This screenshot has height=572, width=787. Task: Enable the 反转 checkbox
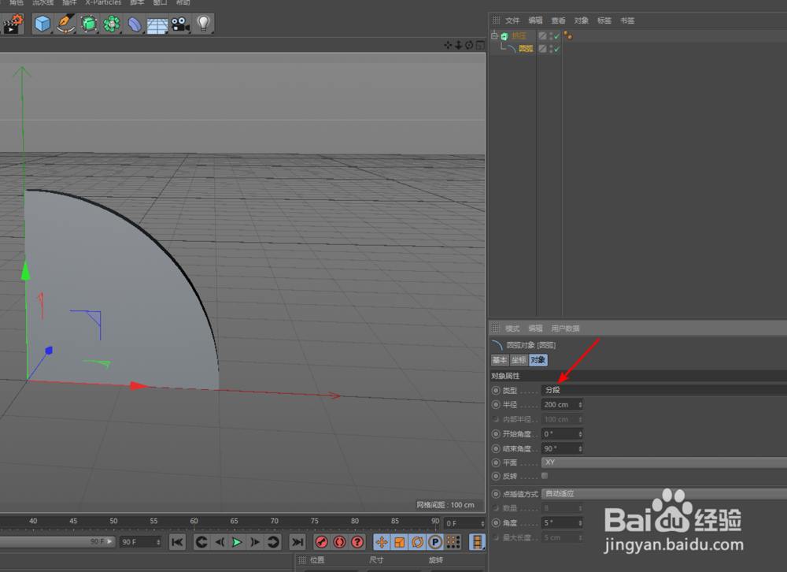545,476
